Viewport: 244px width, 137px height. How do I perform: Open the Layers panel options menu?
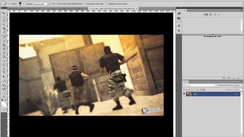(x=241, y=81)
